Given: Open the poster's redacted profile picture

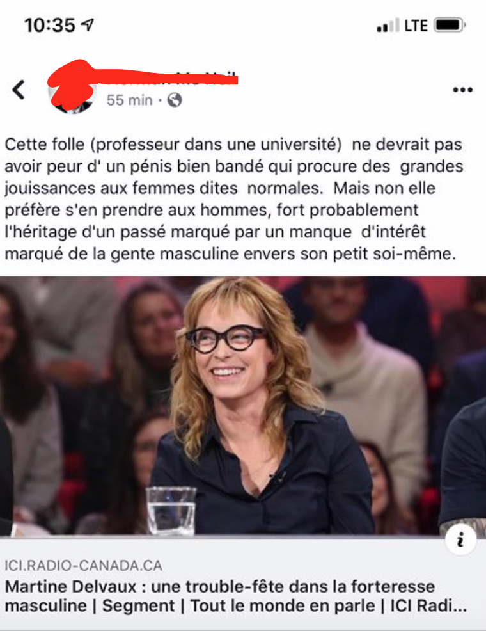Looking at the screenshot, I should click(72, 90).
